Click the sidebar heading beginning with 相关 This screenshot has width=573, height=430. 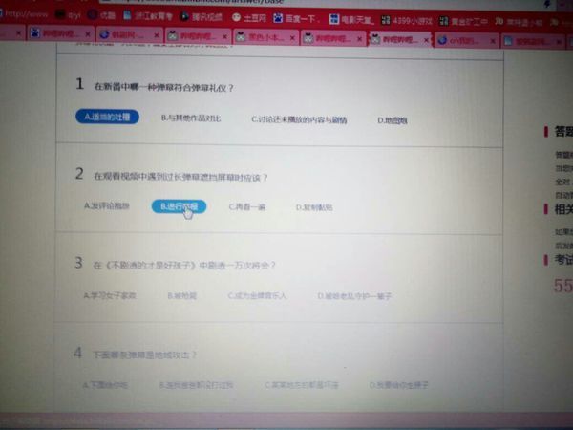click(563, 209)
